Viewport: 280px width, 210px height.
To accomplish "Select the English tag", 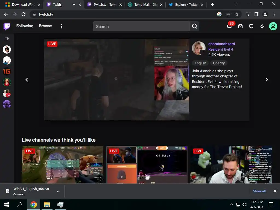I will (x=200, y=63).
